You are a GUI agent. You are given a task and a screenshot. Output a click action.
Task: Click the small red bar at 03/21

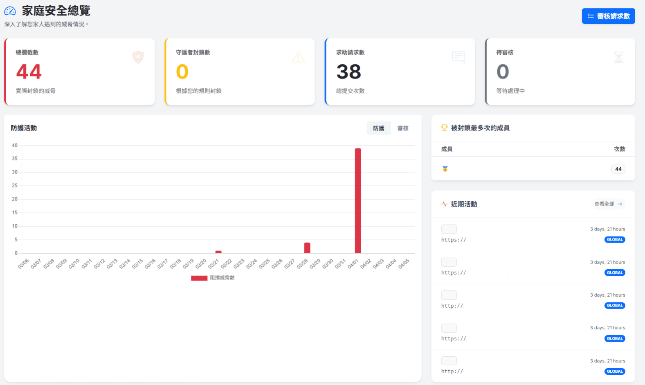(x=218, y=252)
